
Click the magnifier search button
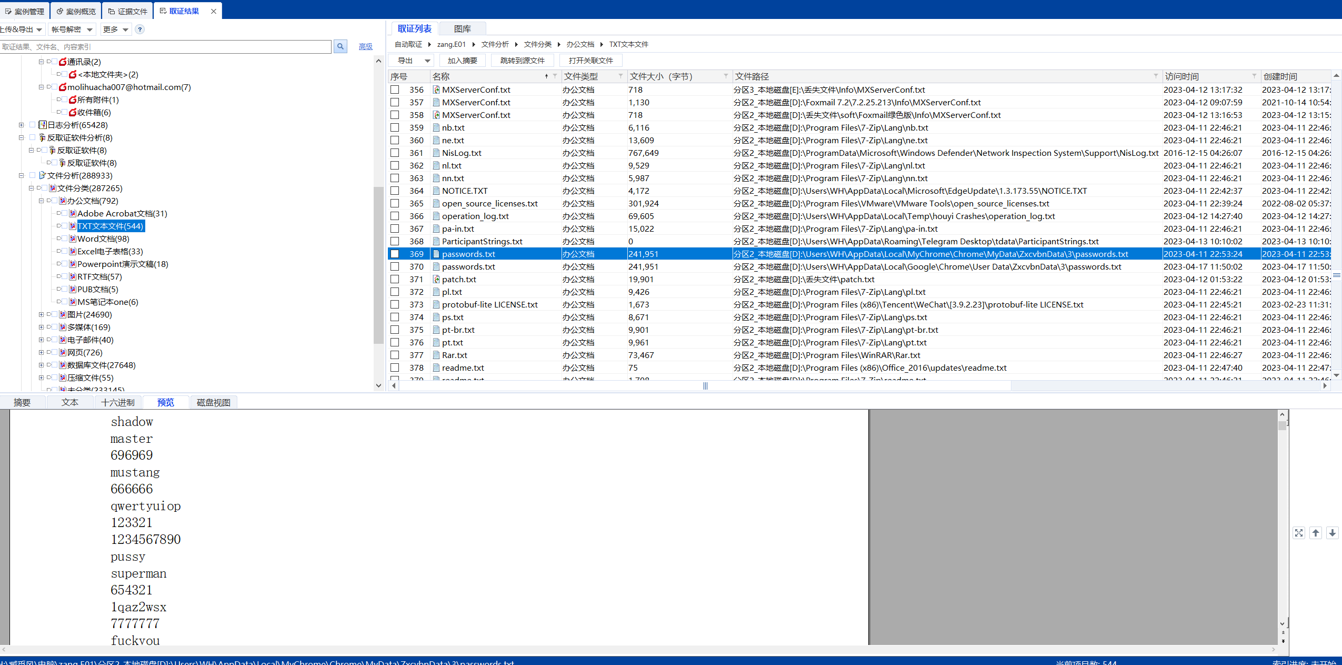[340, 47]
